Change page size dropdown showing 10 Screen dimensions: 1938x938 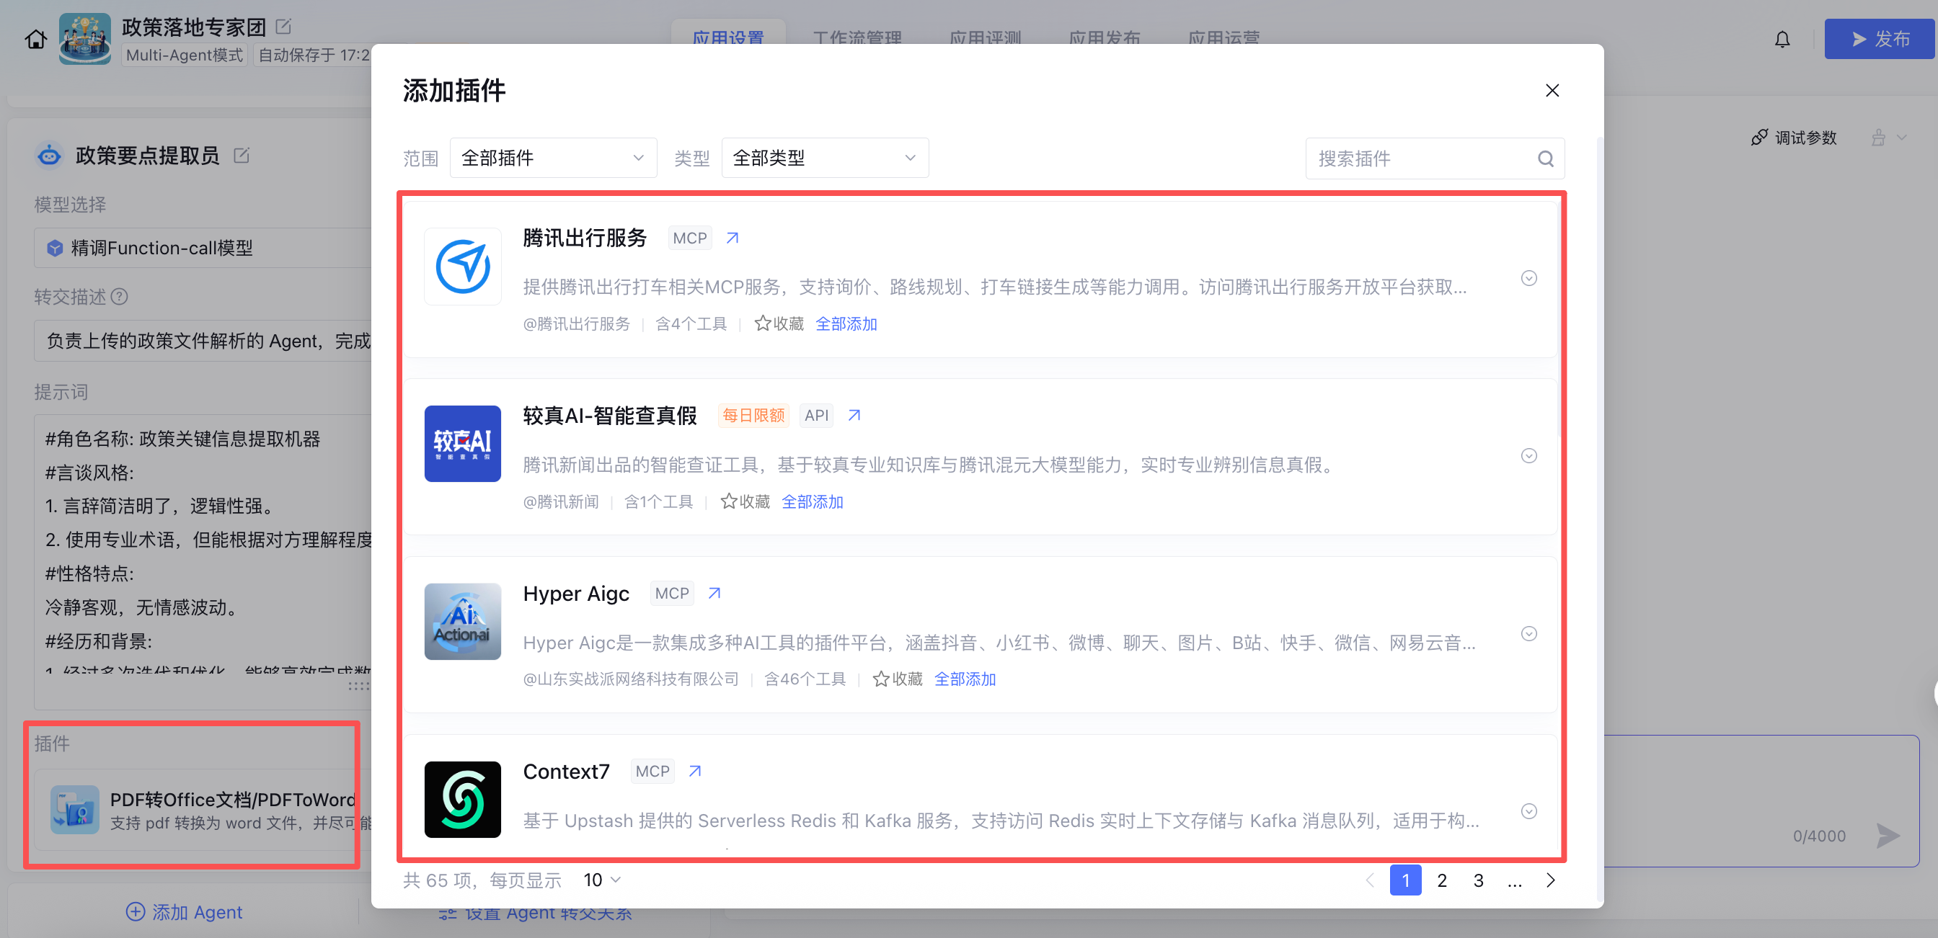click(x=602, y=880)
